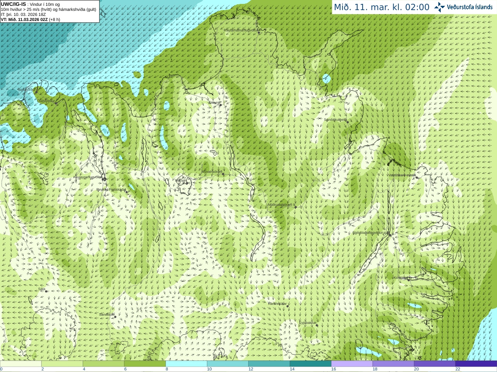The width and height of the screenshot is (497, 372).
Task: Select the 0–2 m/s legend color
Action: point(21,364)
